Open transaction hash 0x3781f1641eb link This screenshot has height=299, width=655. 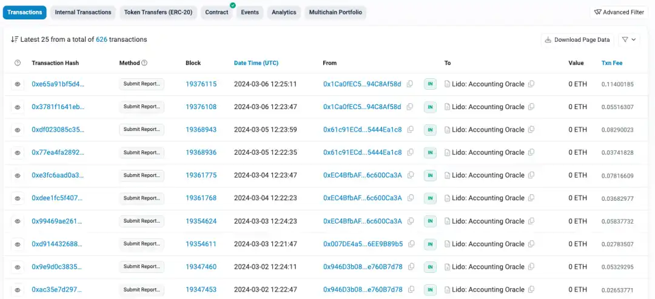[x=58, y=107]
